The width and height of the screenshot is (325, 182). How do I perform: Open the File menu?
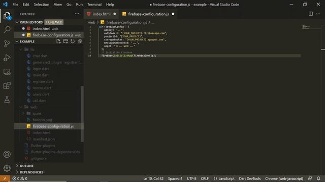15,5
